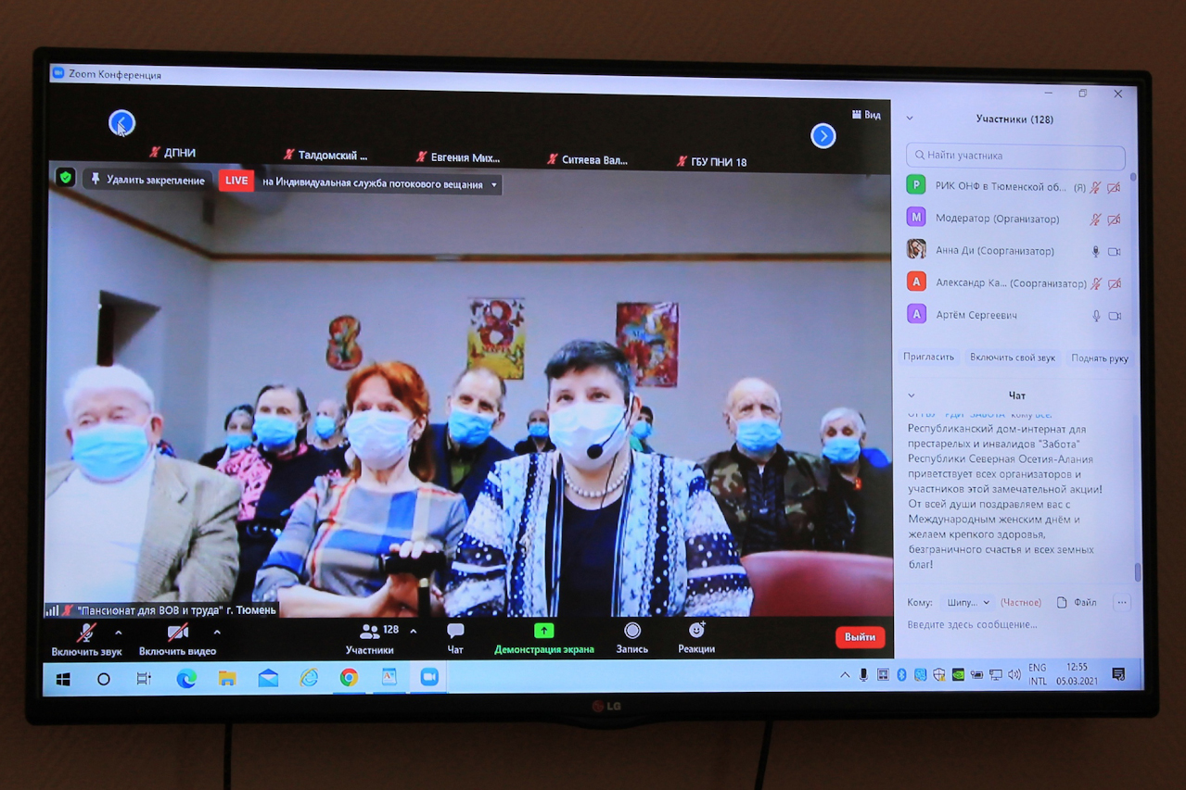Open Task View on the taskbar
Screen dimensions: 1186x790
[x=144, y=679]
